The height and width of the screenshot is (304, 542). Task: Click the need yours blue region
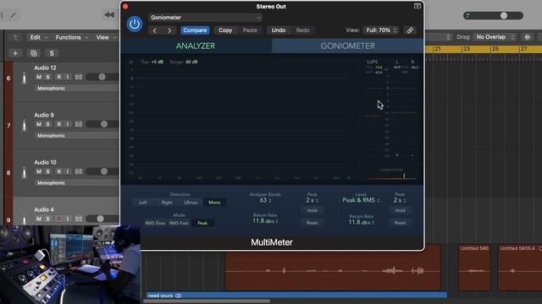point(296,296)
